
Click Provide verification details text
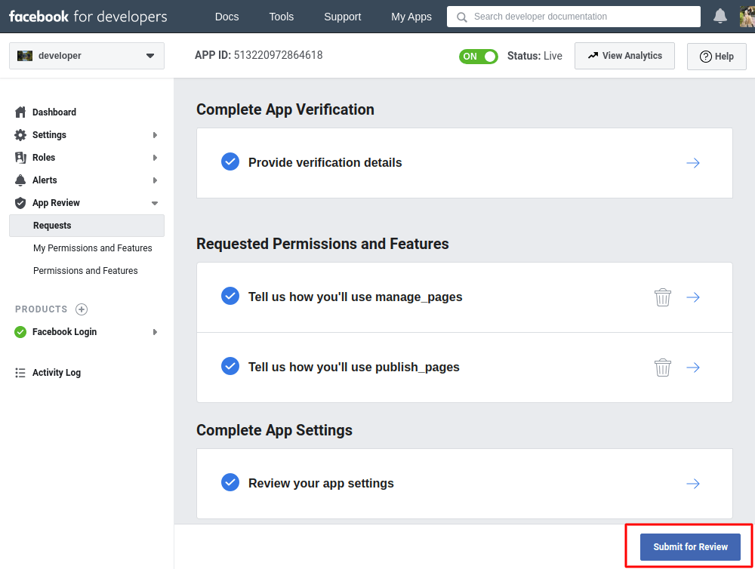point(325,163)
